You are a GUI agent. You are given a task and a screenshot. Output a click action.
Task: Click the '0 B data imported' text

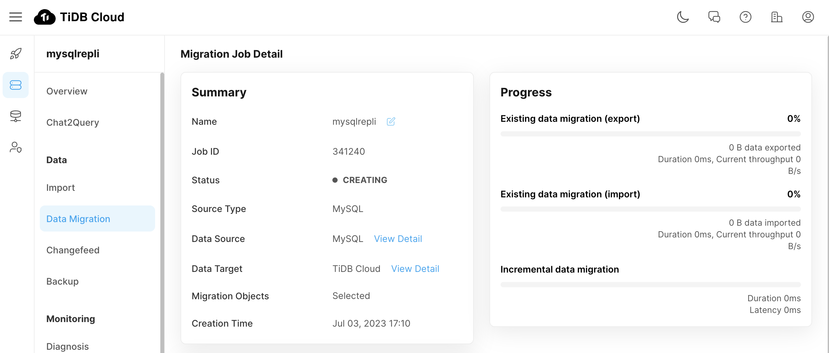point(765,223)
